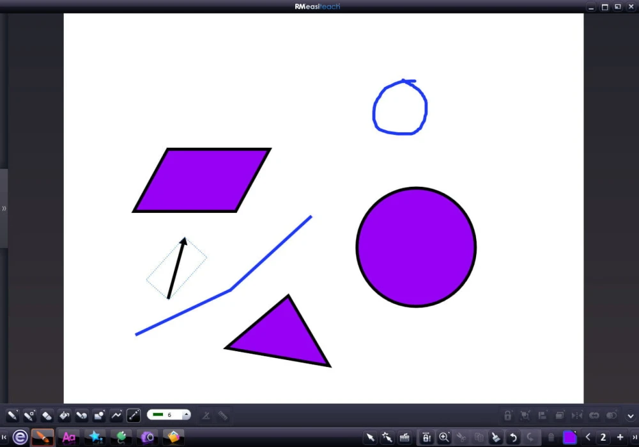
Task: Add a new page with plus button
Action: [620, 437]
